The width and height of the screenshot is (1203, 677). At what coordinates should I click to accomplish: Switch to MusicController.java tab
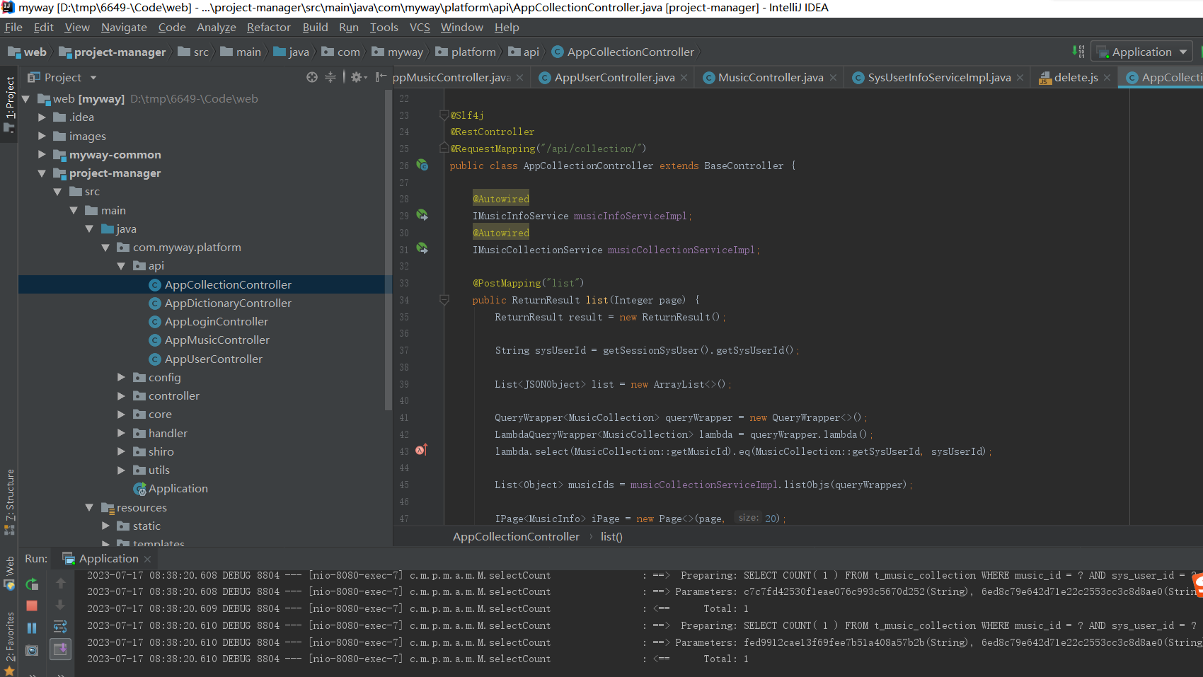click(771, 77)
